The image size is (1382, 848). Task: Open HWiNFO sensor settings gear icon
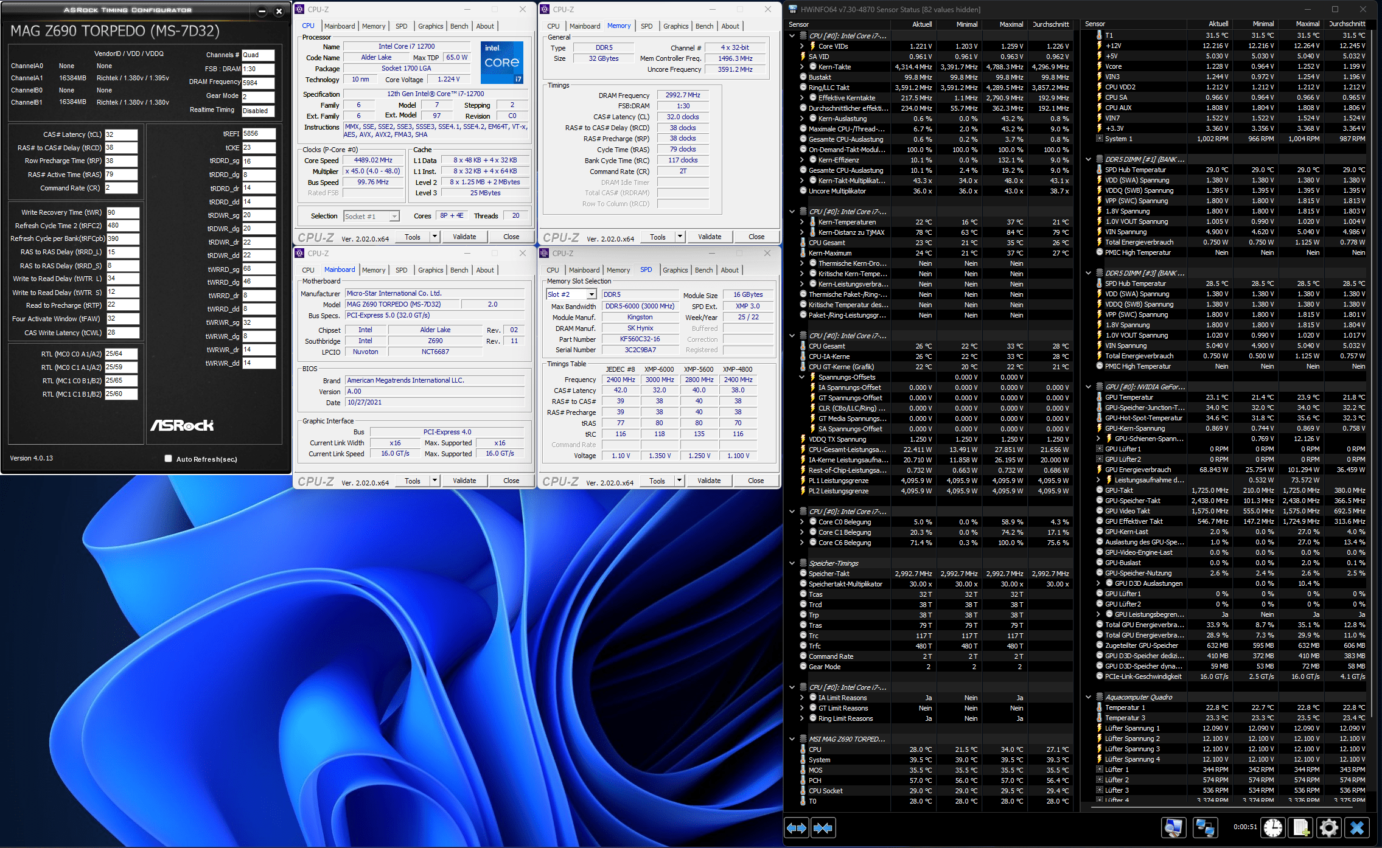click(1328, 828)
